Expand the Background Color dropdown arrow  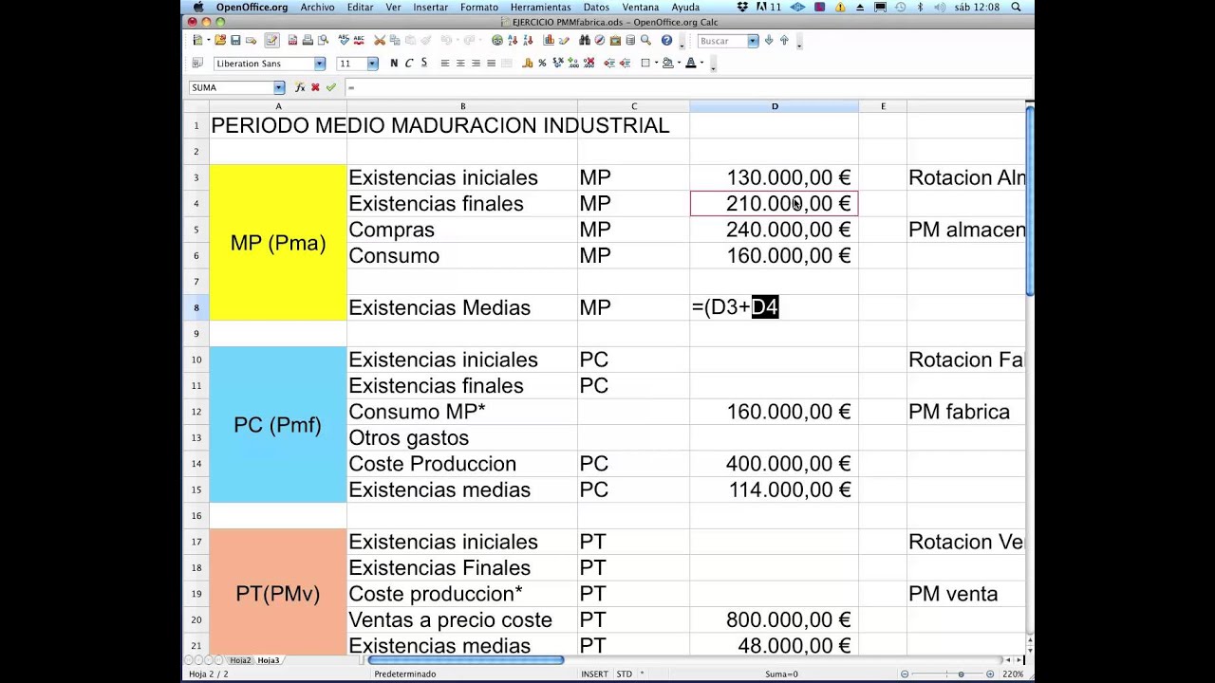click(679, 64)
